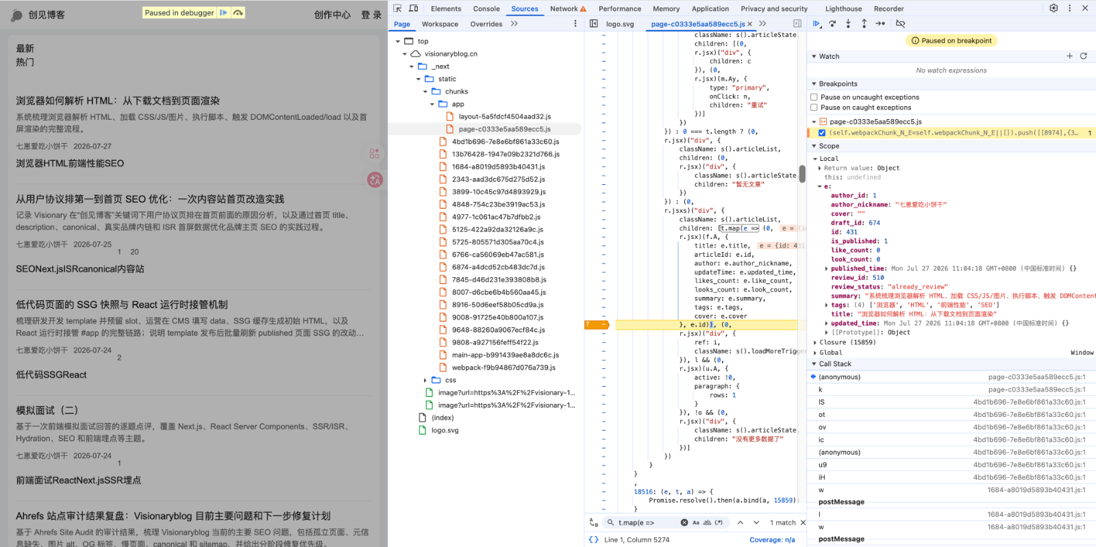Check Pause on caught exceptions
Viewport: 1096px width, 547px height.
tap(814, 107)
